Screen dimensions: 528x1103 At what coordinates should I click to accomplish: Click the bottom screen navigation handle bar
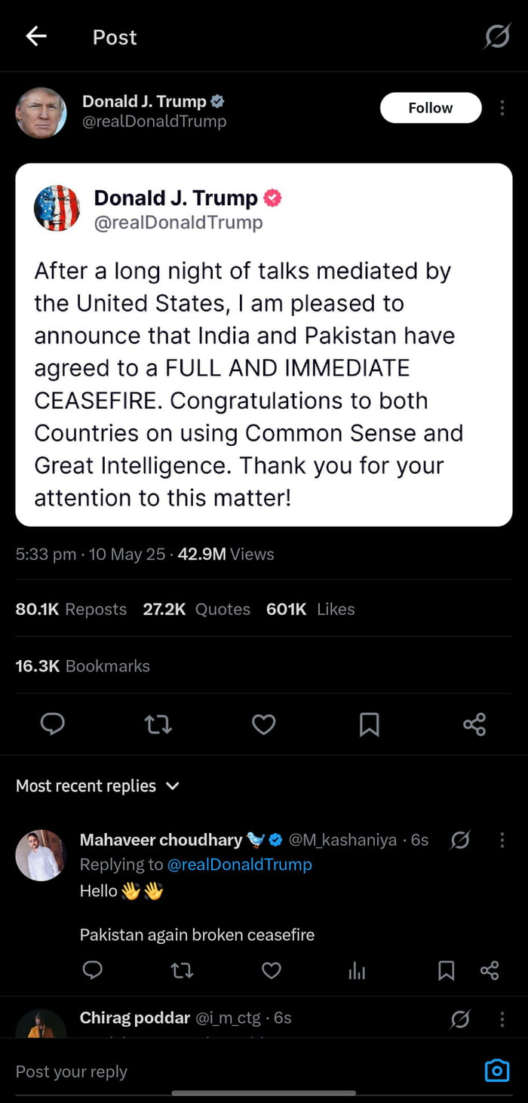pos(264,1092)
